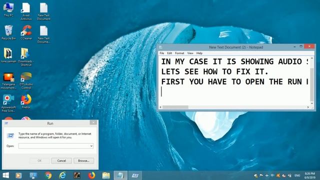The height and width of the screenshot is (180, 320).
Task: Click the orange Avast tray icon
Action: click(x=278, y=175)
